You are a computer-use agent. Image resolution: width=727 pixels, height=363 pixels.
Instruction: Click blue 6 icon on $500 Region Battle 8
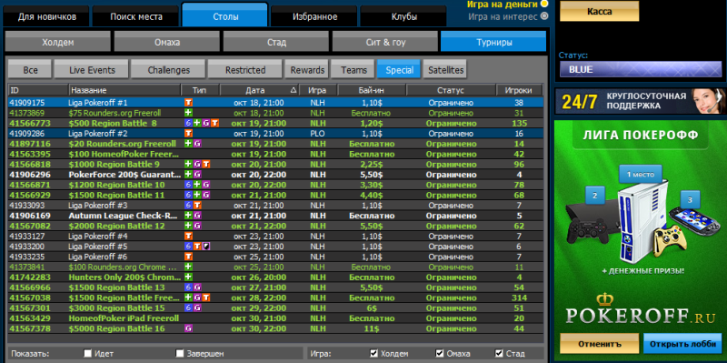pyautogui.click(x=189, y=123)
